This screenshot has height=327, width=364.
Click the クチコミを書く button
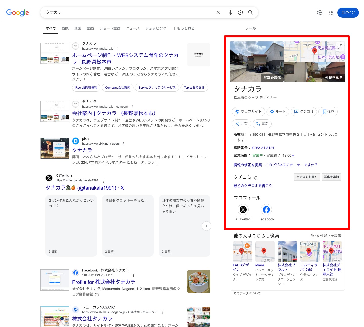[x=307, y=177]
